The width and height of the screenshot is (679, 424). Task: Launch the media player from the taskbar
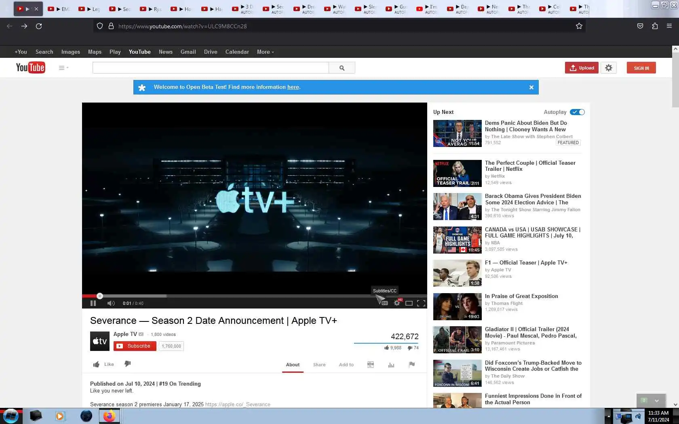[x=60, y=416]
